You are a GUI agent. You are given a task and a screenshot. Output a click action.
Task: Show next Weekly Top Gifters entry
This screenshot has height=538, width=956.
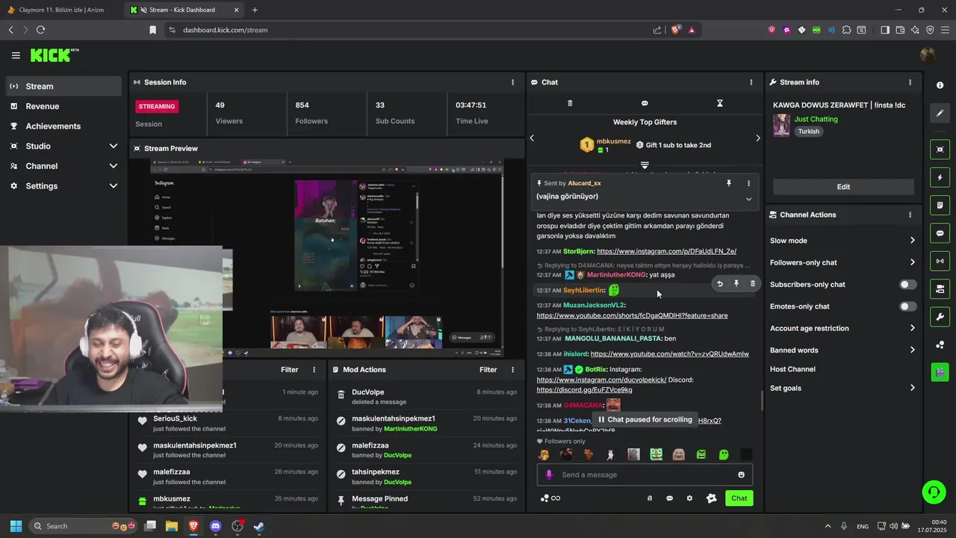tap(758, 137)
